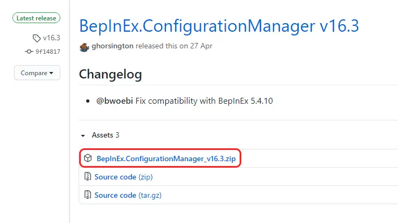Collapse the Assets section triangle
The image size is (398, 223).
click(83, 136)
